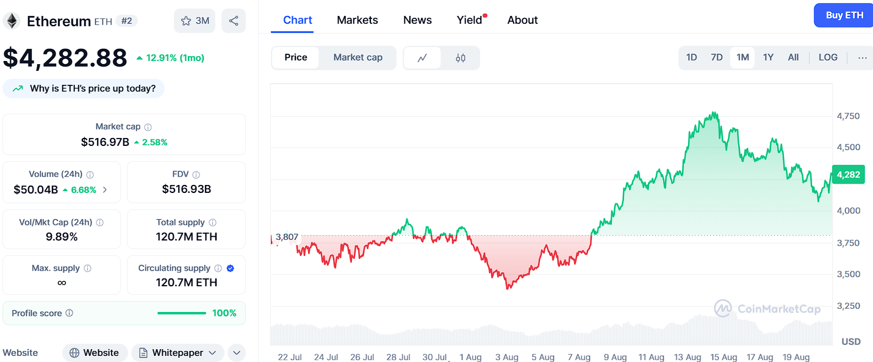Open the Website link button
Viewport: 873px width, 362px height.
click(x=95, y=353)
